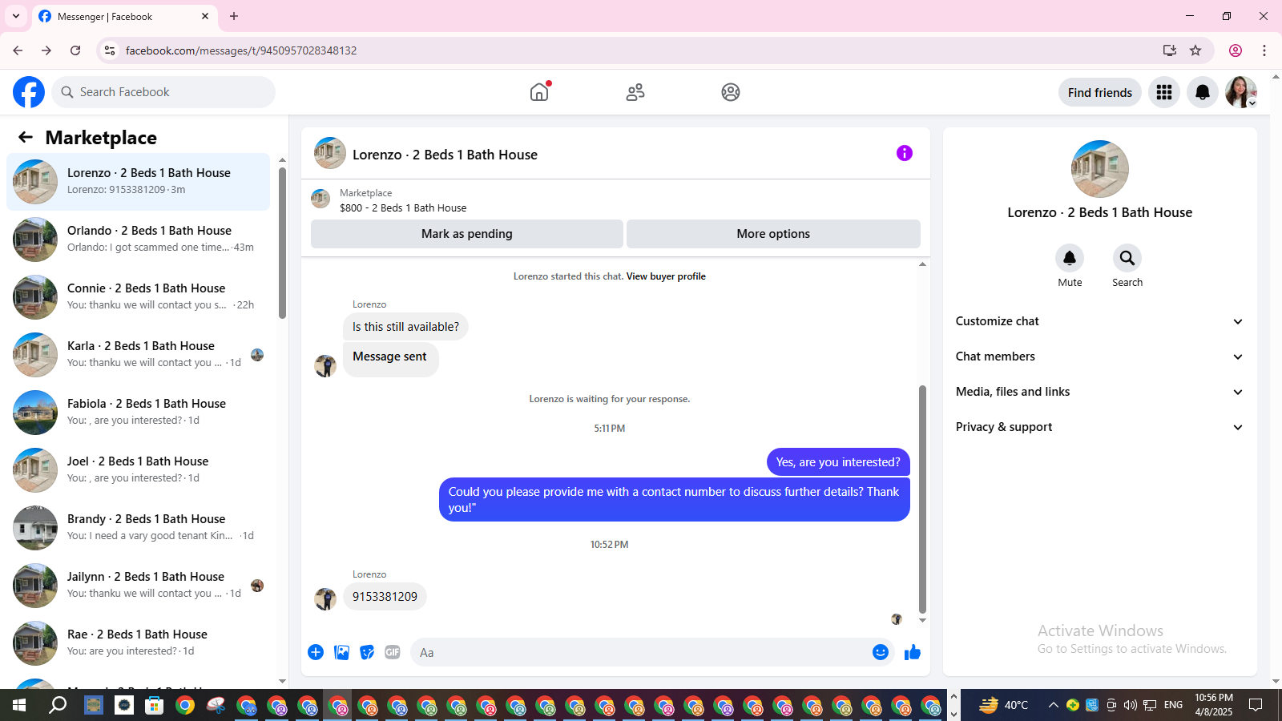Image resolution: width=1282 pixels, height=721 pixels.
Task: Open the Groups icon in top navigation
Action: point(731,92)
